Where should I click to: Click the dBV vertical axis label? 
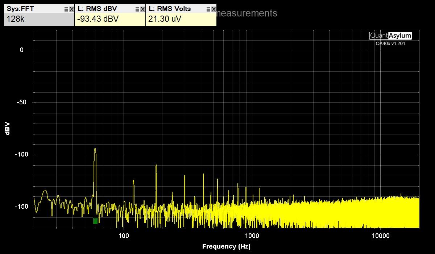(8, 128)
